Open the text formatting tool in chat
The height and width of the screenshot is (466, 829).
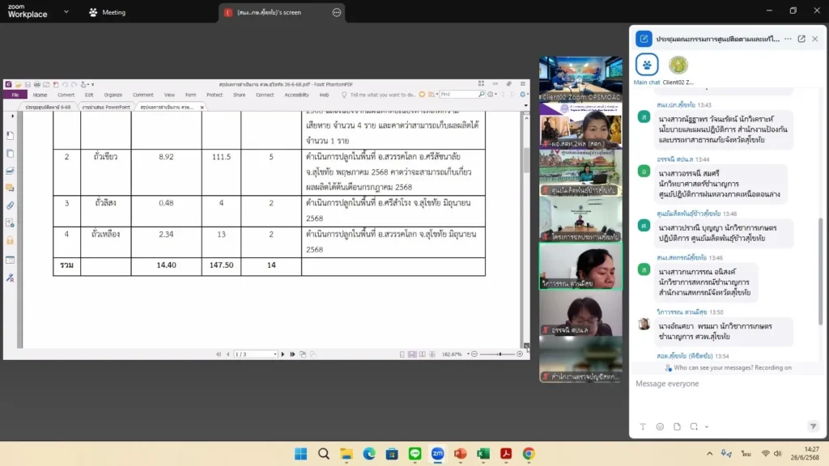tap(643, 427)
